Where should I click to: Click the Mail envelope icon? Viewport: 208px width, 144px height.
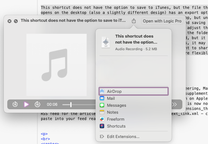click(x=102, y=98)
